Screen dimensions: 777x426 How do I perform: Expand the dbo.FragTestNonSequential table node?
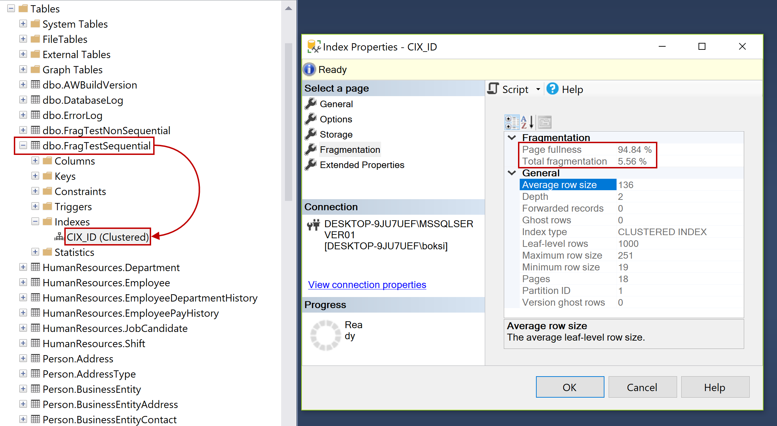click(x=23, y=130)
